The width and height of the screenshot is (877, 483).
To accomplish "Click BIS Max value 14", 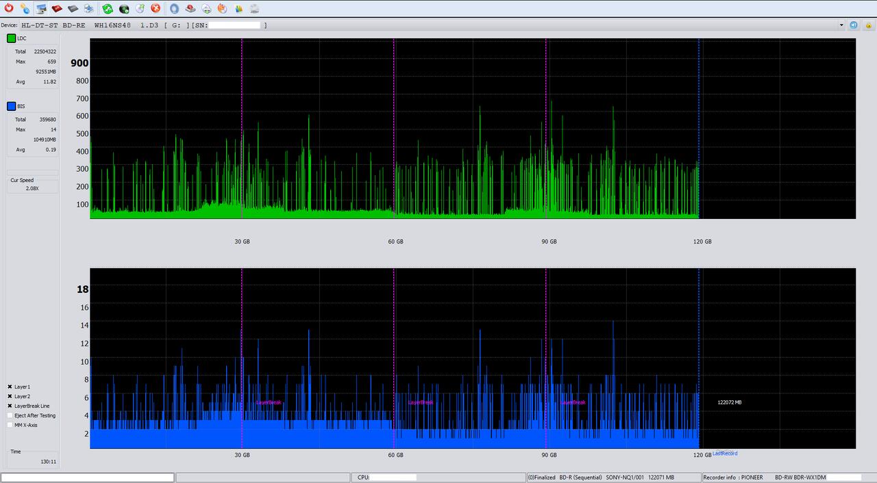I will pyautogui.click(x=53, y=129).
